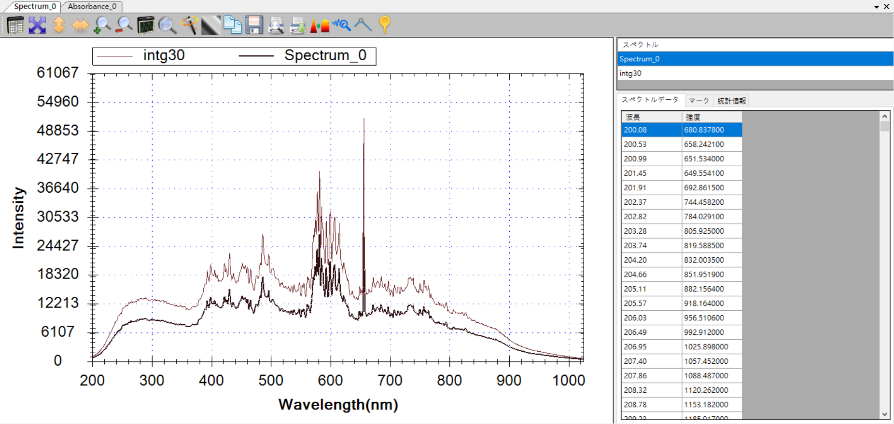Open the window dropdown arrow at top right
The height and width of the screenshot is (424, 894).
[876, 7]
